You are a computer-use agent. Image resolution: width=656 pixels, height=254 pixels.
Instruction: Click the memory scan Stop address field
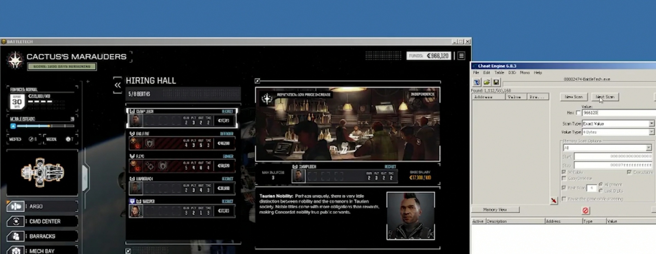613,165
